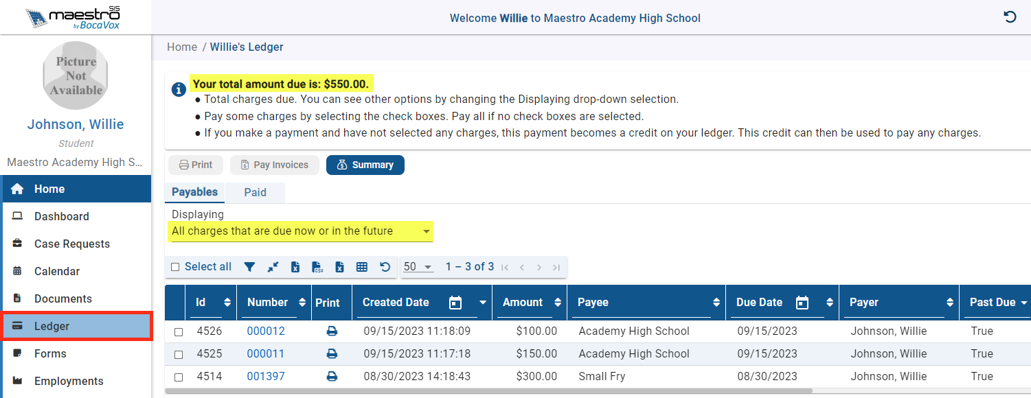Click the Home breadcrumb link
This screenshot has height=398, width=1031.
click(182, 47)
